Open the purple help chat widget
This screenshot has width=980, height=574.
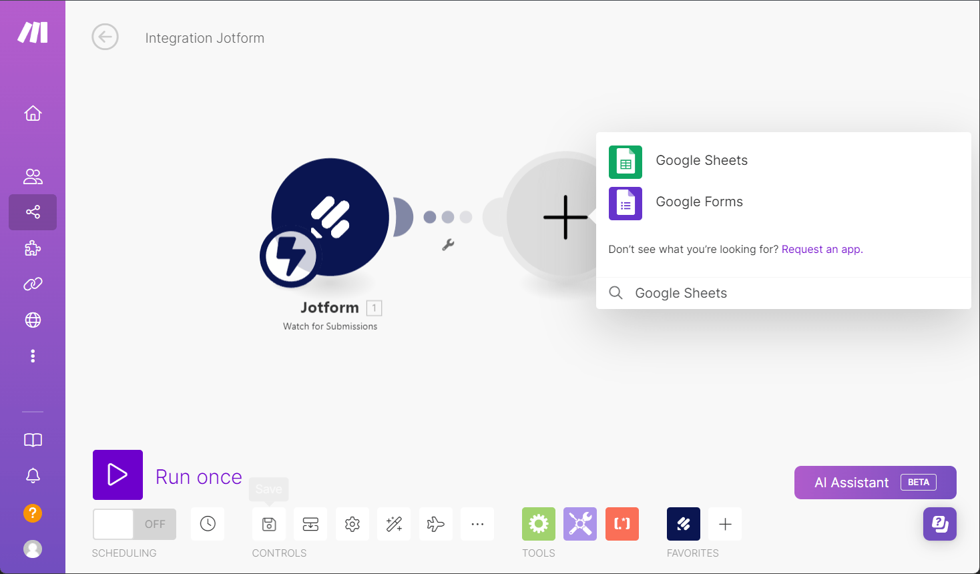coord(940,524)
